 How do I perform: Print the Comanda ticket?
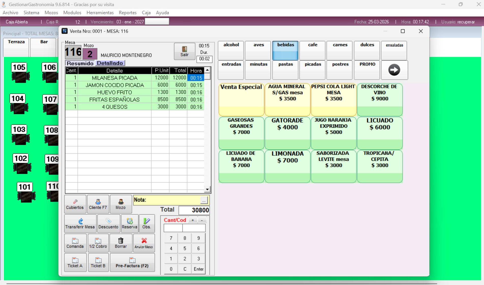75,243
